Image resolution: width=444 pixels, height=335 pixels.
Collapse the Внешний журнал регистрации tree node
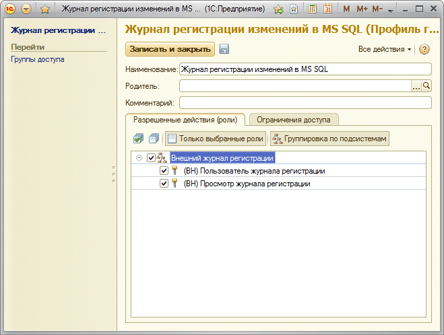coord(139,158)
